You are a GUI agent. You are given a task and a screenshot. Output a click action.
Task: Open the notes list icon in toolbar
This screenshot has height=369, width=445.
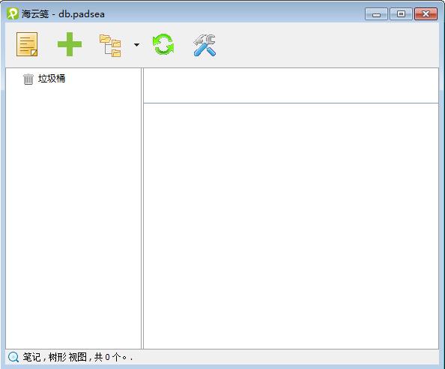(27, 44)
